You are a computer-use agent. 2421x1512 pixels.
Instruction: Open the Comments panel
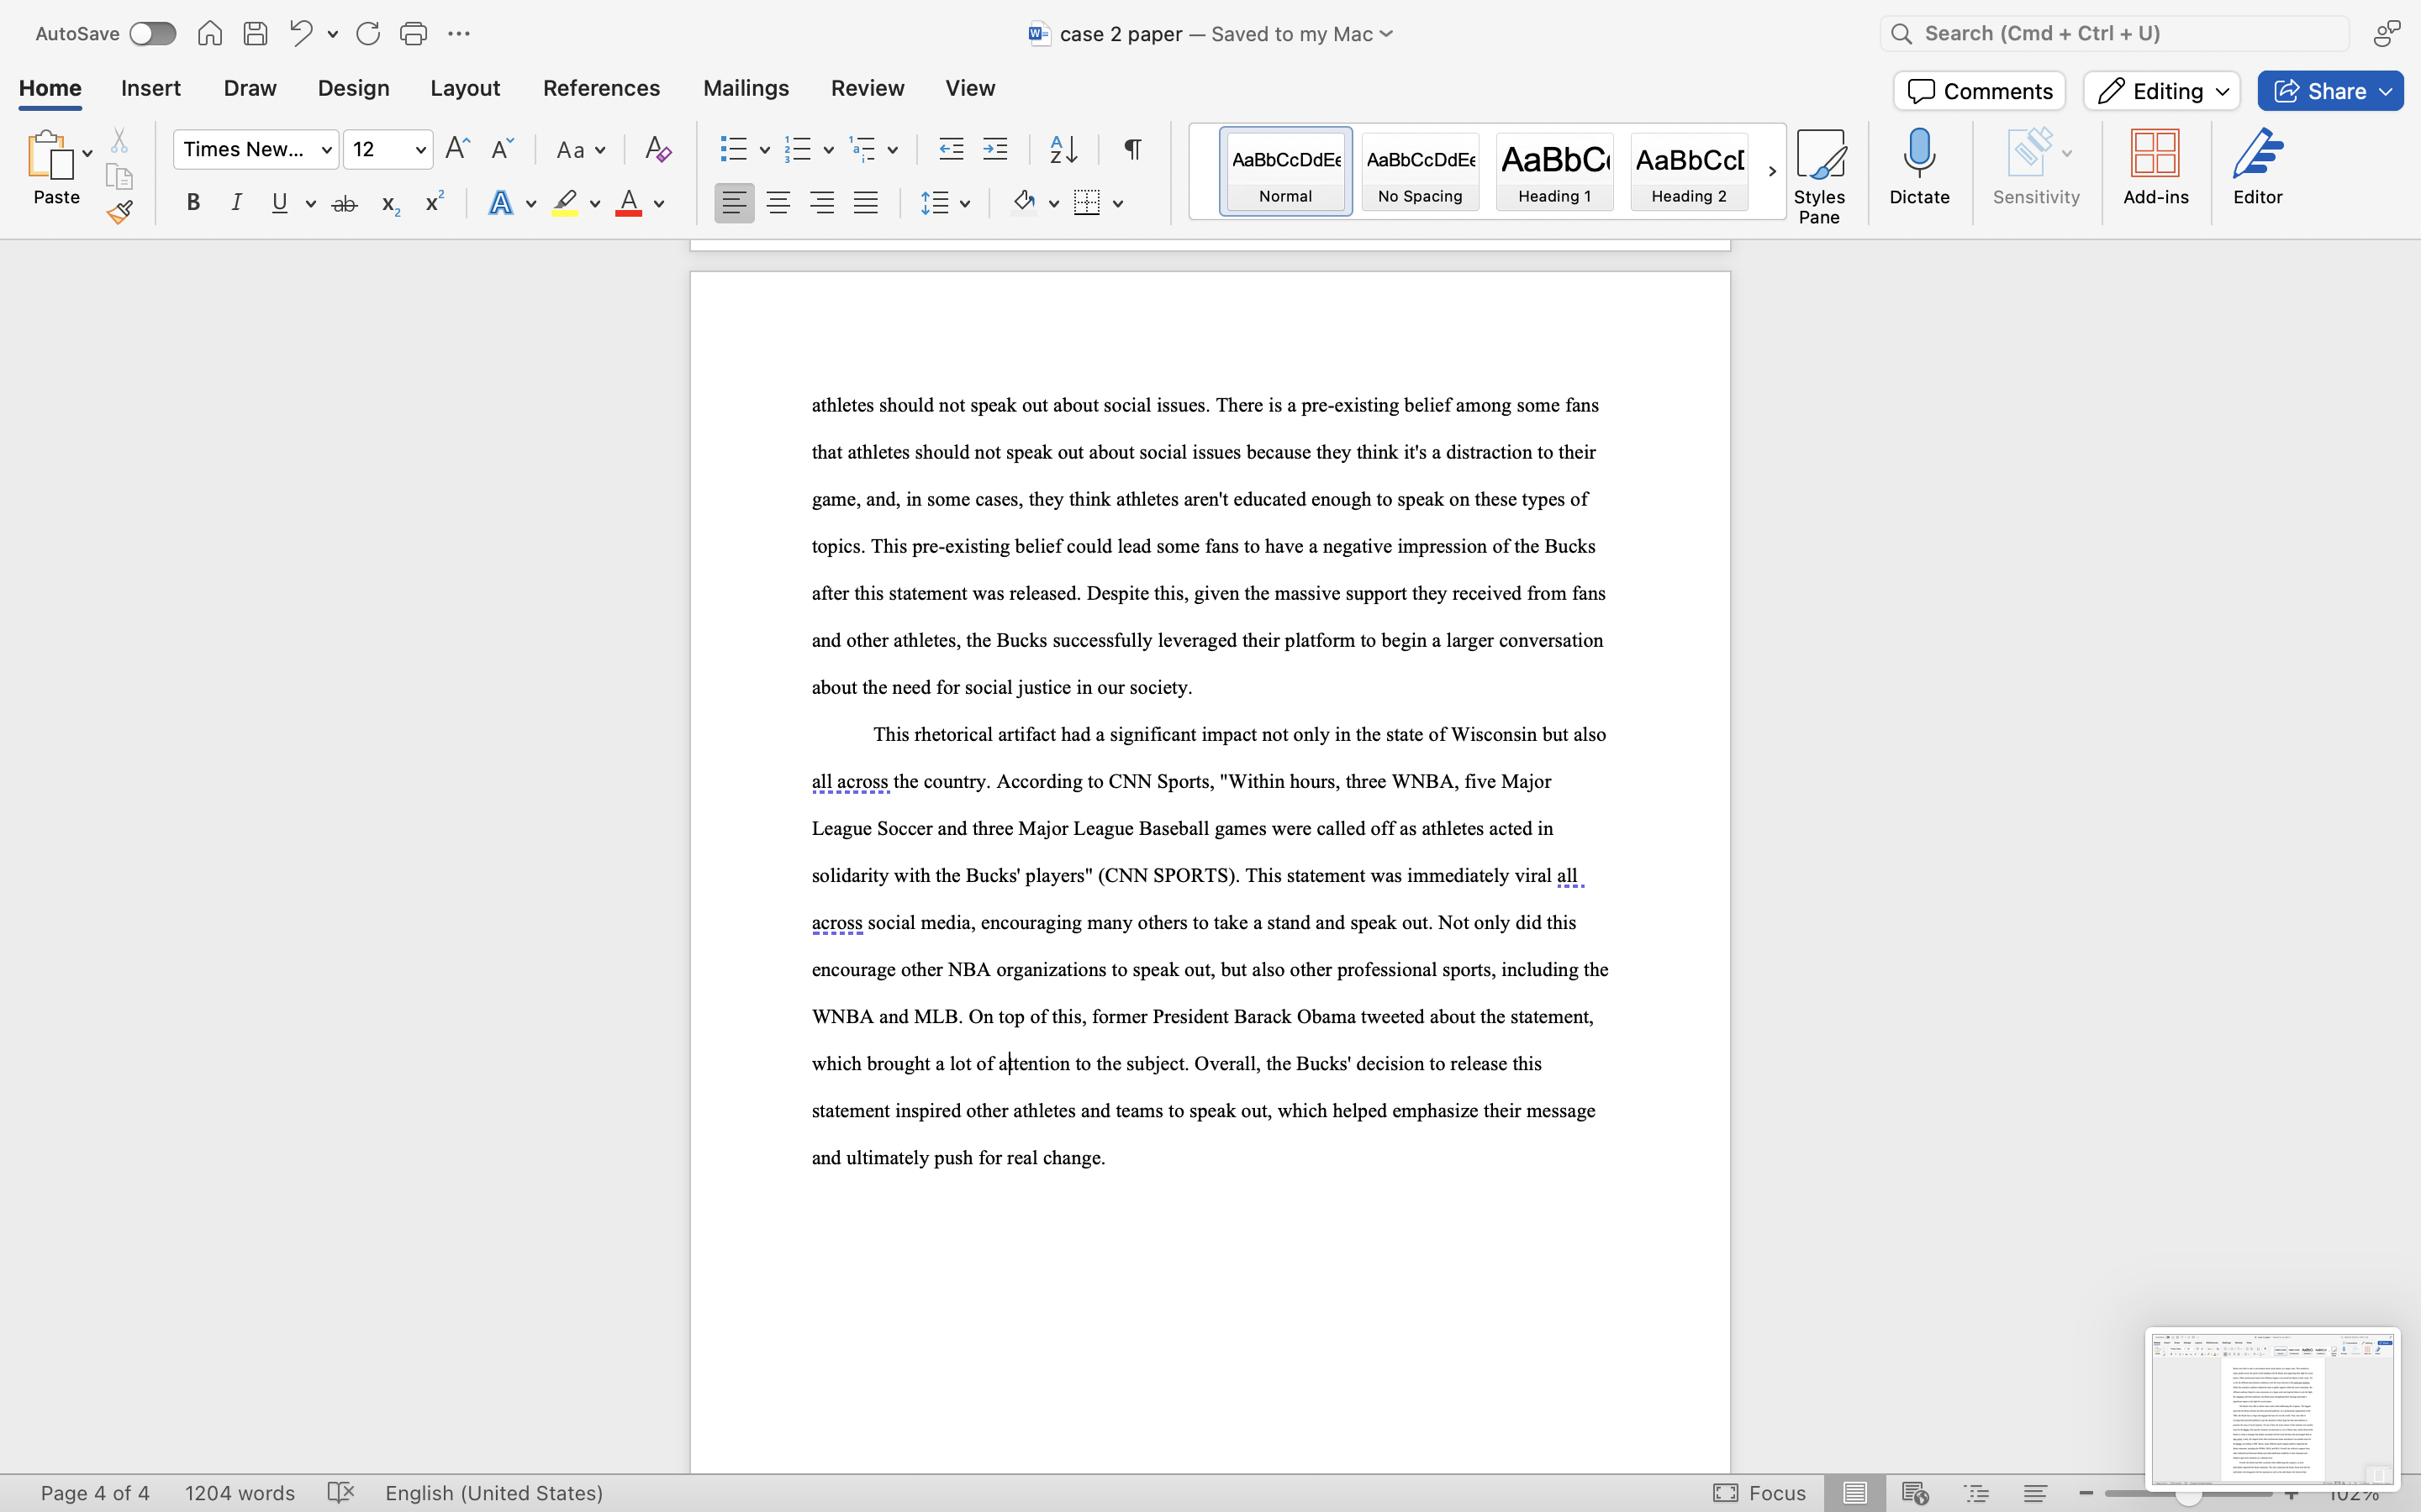1978,90
